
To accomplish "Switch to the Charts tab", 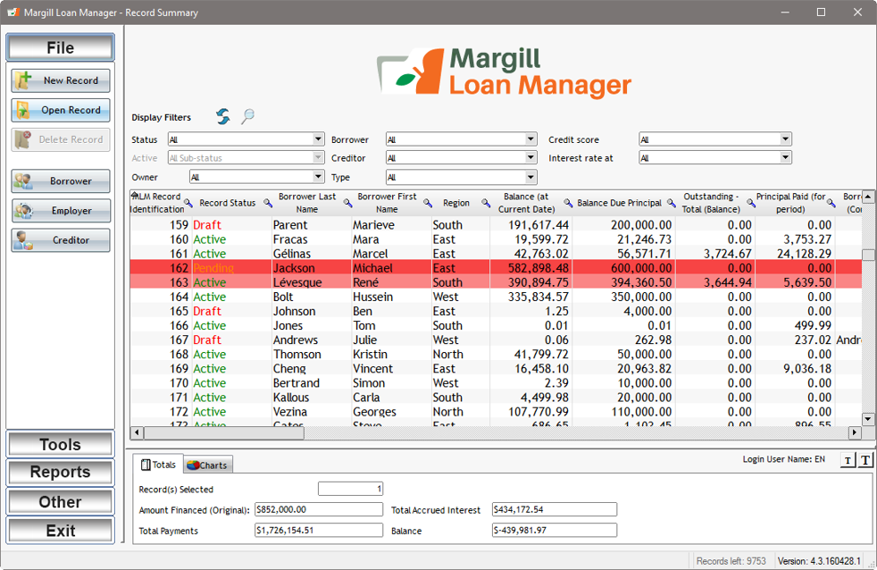I will pos(208,465).
